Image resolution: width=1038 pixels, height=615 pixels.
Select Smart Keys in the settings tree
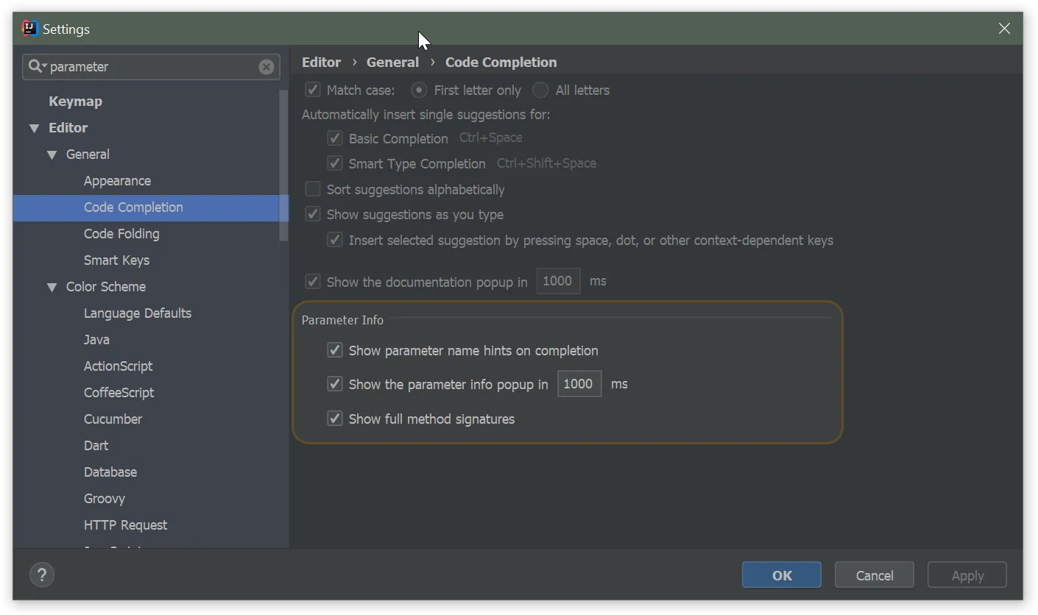[116, 260]
